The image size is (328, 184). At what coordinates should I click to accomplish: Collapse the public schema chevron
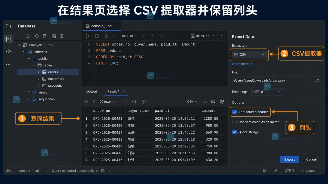[x=29, y=59]
